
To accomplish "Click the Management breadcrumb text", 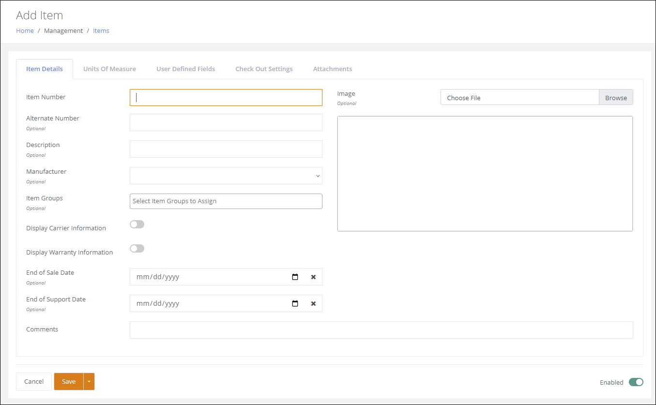I will tap(63, 30).
